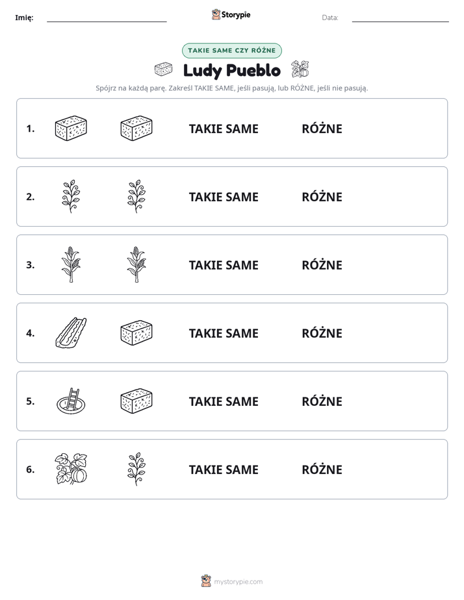Choose TAKIE SAME for row 3

(x=224, y=265)
